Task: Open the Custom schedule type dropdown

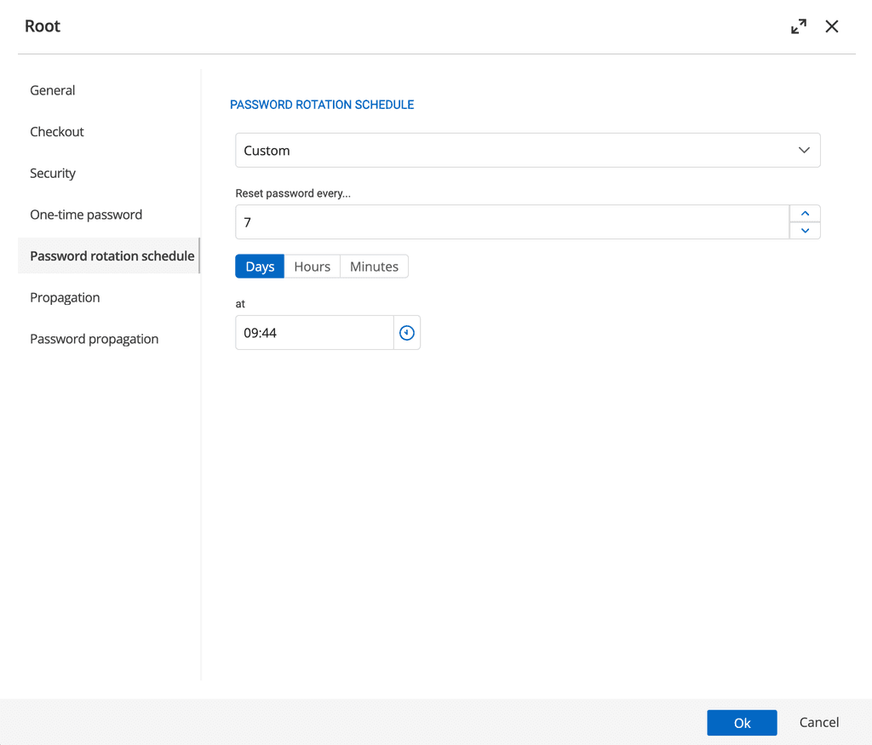Action: [x=527, y=151]
